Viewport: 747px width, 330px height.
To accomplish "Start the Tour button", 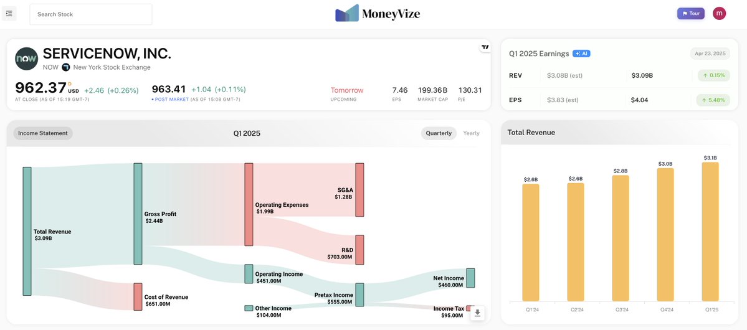I will [690, 13].
